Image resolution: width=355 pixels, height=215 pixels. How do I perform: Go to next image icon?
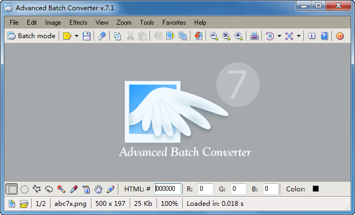[171, 36]
